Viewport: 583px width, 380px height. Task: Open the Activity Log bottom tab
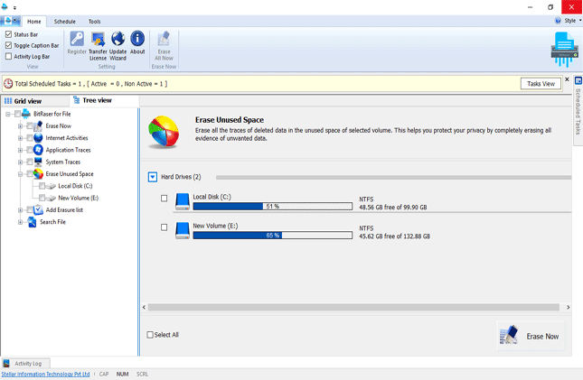pyautogui.click(x=26, y=363)
